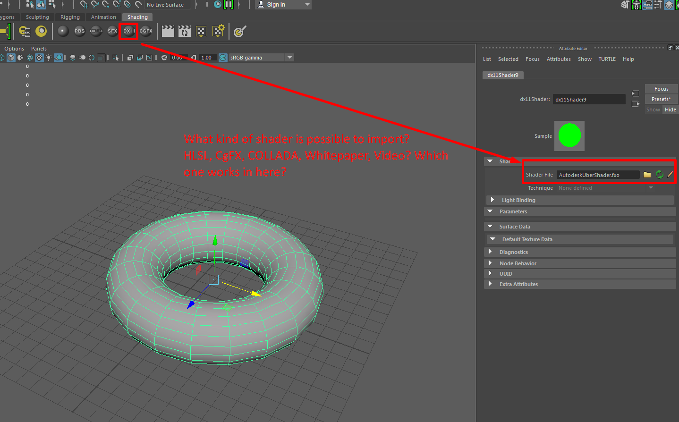Click the SFX shader icon on the shelf

112,31
